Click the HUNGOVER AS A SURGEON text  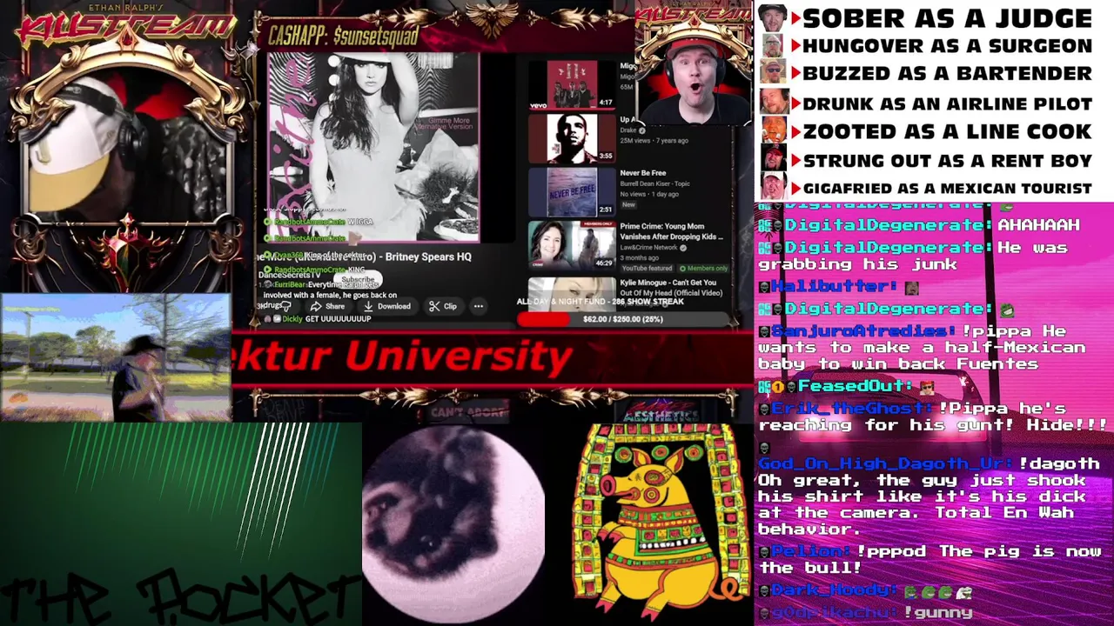tap(947, 46)
